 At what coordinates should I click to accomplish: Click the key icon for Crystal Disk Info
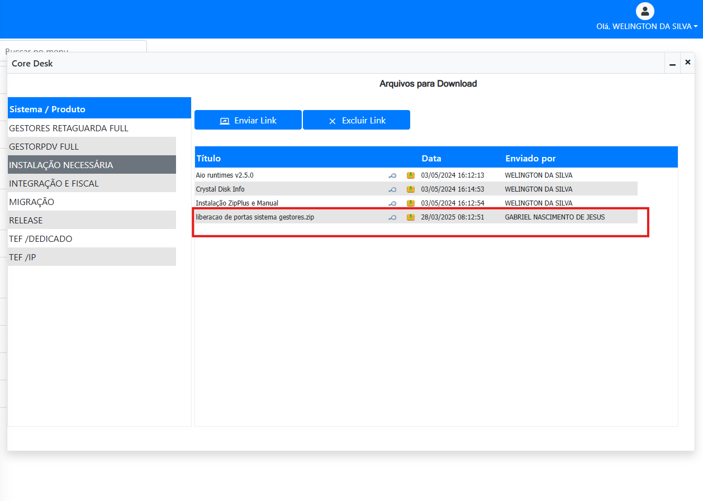click(392, 189)
